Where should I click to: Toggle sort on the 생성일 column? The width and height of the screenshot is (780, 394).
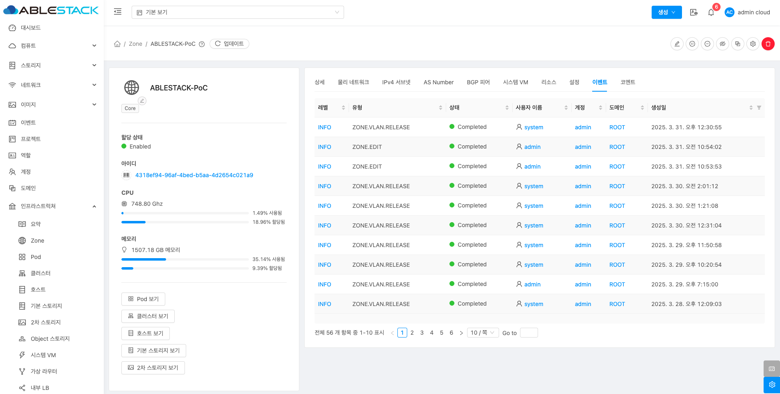coord(751,108)
